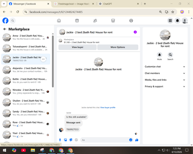This screenshot has width=193, height=154.
Task: Expand the Customize chat section
Action: pyautogui.click(x=165, y=67)
